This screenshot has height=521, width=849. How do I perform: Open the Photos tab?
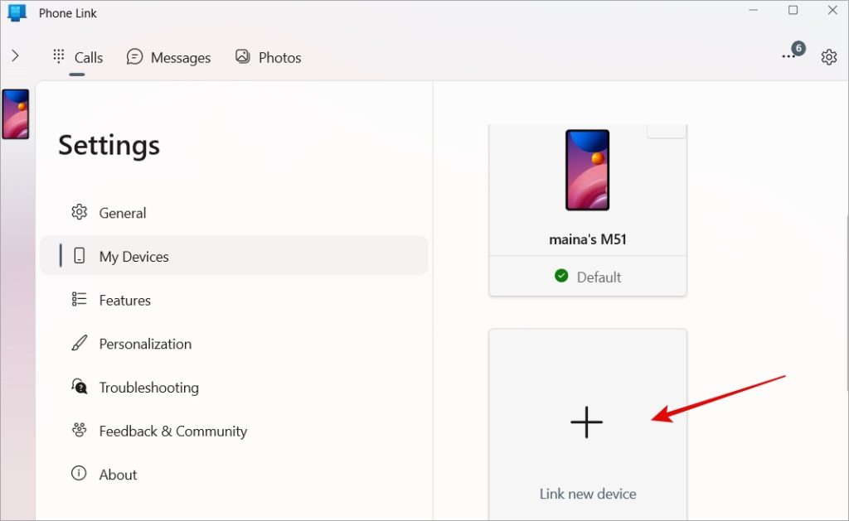268,57
